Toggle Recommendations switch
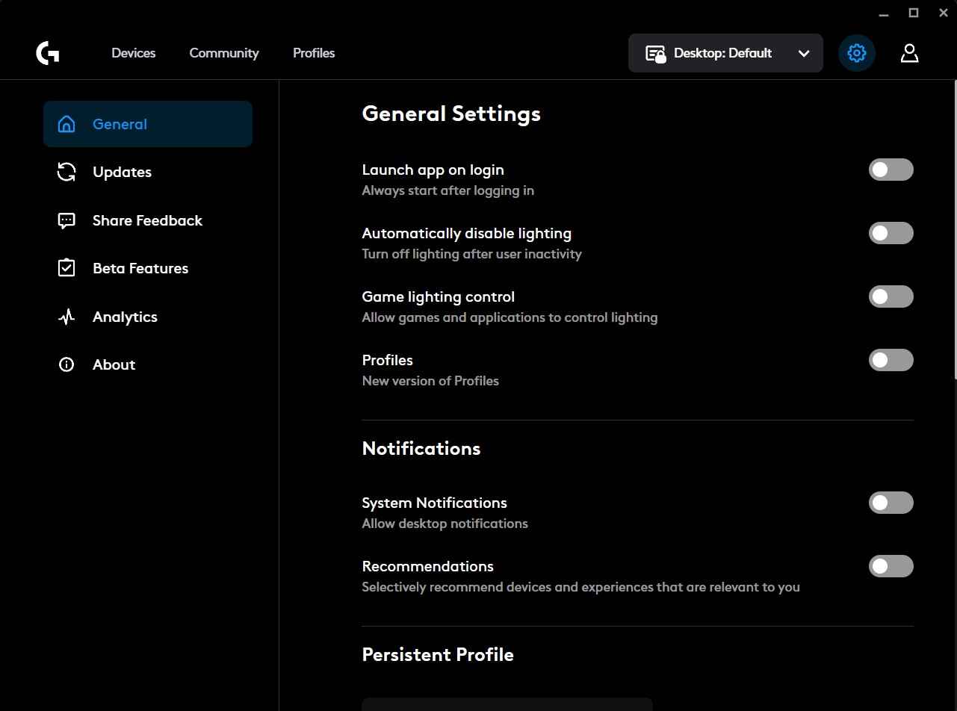 click(891, 566)
